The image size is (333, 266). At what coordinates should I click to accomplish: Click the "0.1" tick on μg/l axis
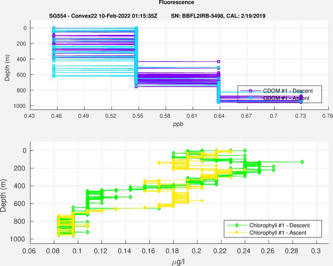(x=77, y=251)
